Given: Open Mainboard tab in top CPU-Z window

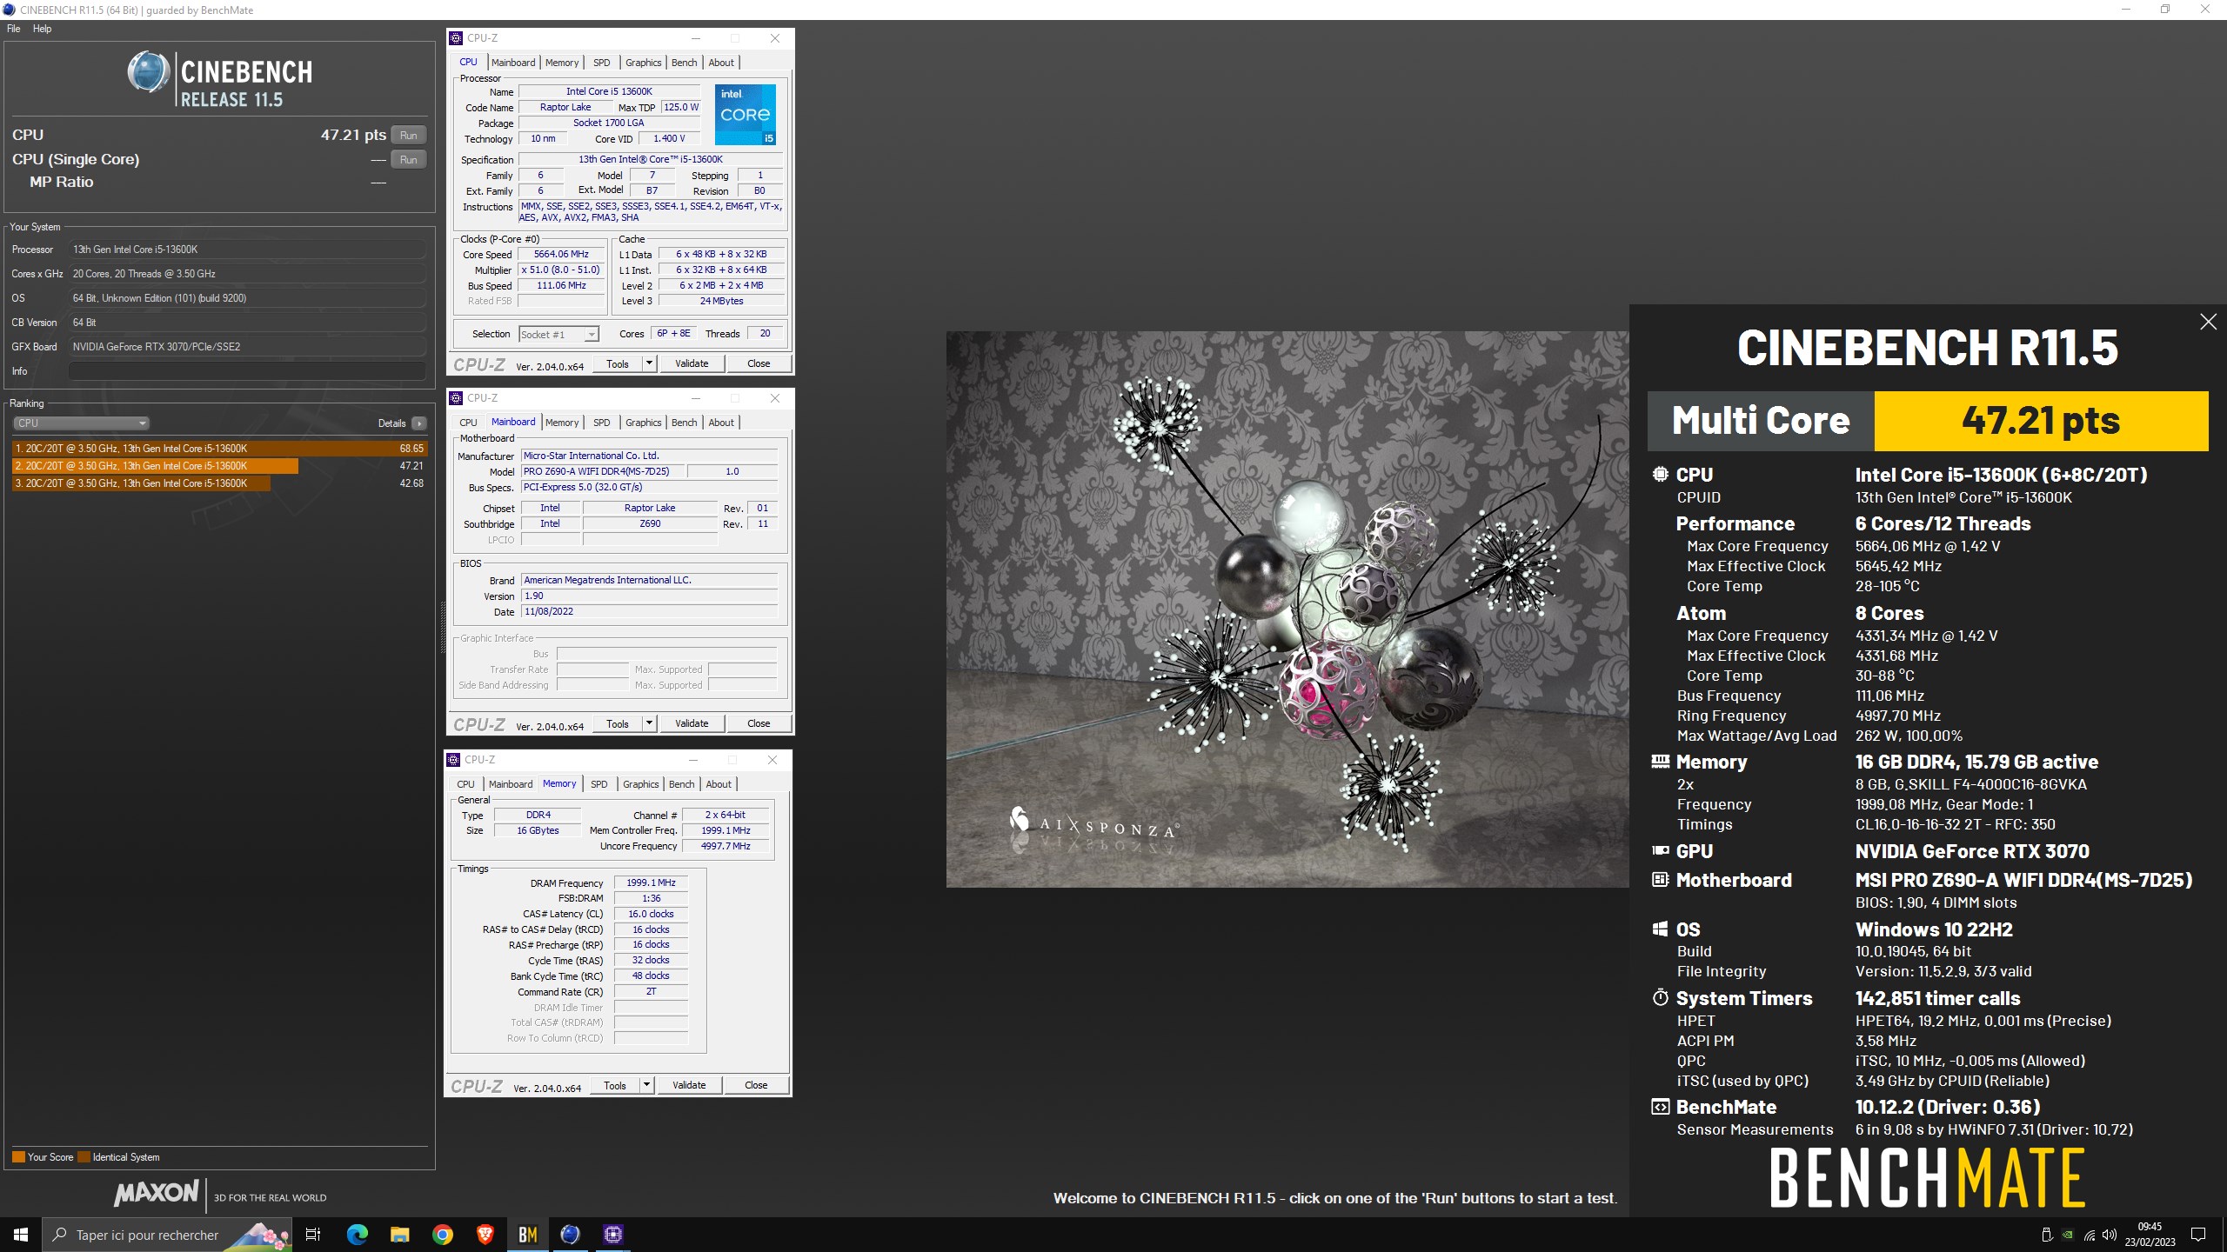Looking at the screenshot, I should coord(513,63).
